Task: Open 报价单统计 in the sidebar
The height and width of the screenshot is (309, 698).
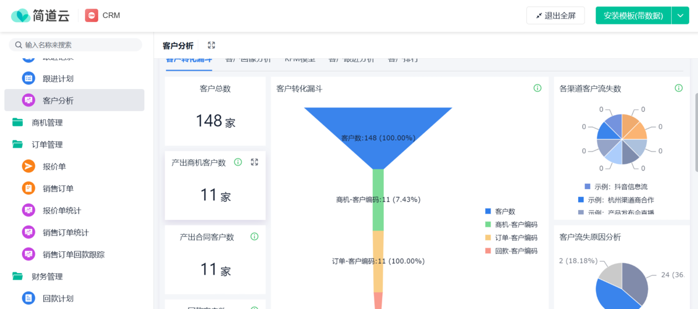Action: tap(62, 211)
